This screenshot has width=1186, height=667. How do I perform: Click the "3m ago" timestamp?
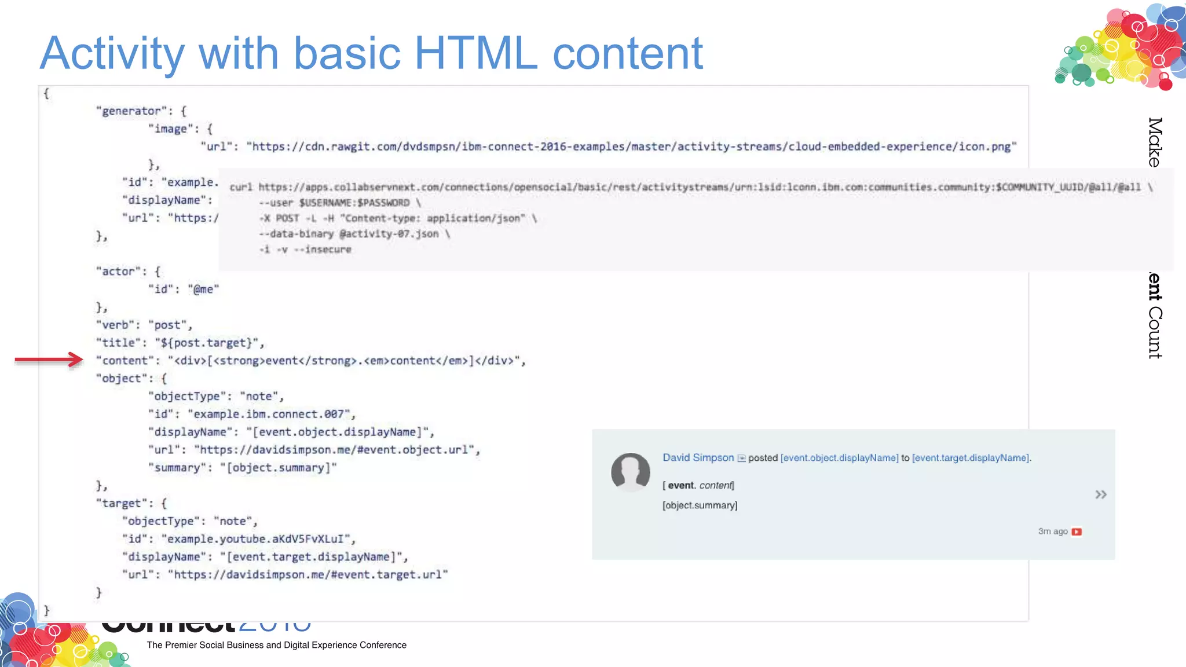(1052, 532)
